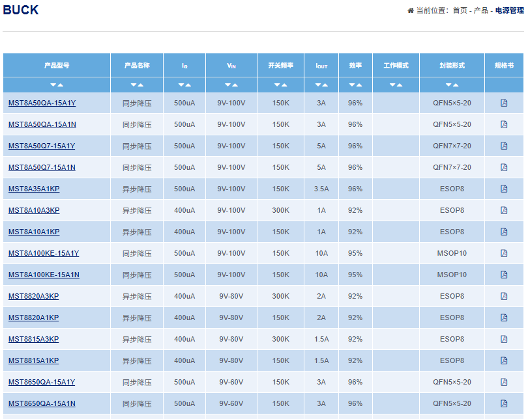Open the PDF datasheet for MST8A10A3KP

coord(504,210)
